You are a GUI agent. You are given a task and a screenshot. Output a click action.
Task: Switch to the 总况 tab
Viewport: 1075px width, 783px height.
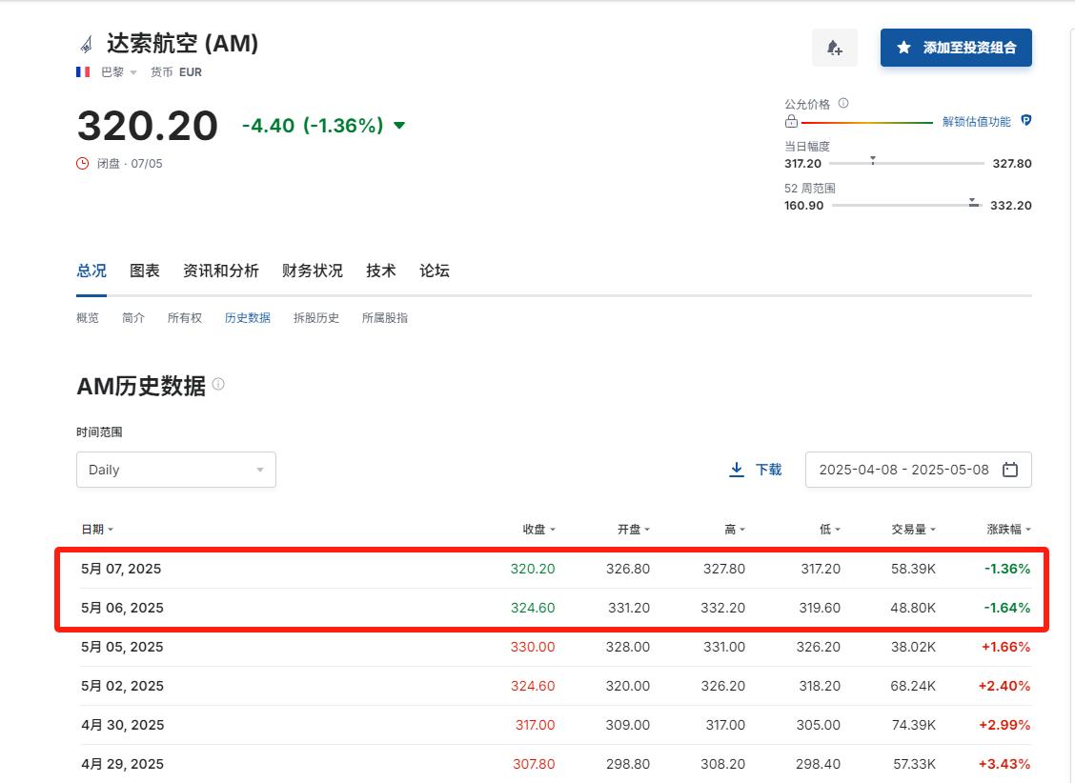[x=91, y=271]
